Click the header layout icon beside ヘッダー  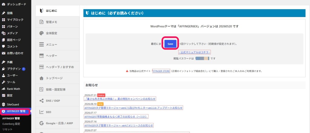(x=41, y=56)
